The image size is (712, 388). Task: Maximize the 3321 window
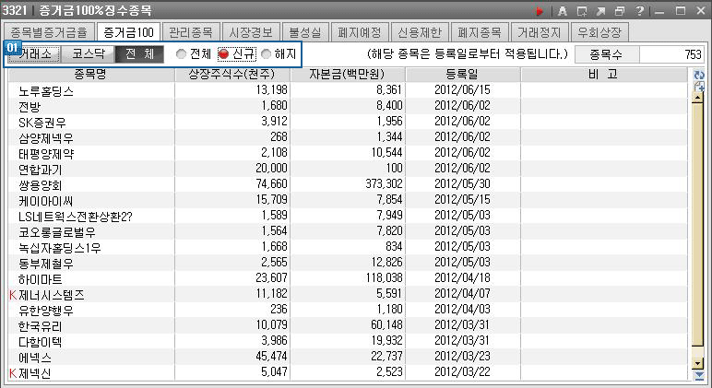(681, 11)
